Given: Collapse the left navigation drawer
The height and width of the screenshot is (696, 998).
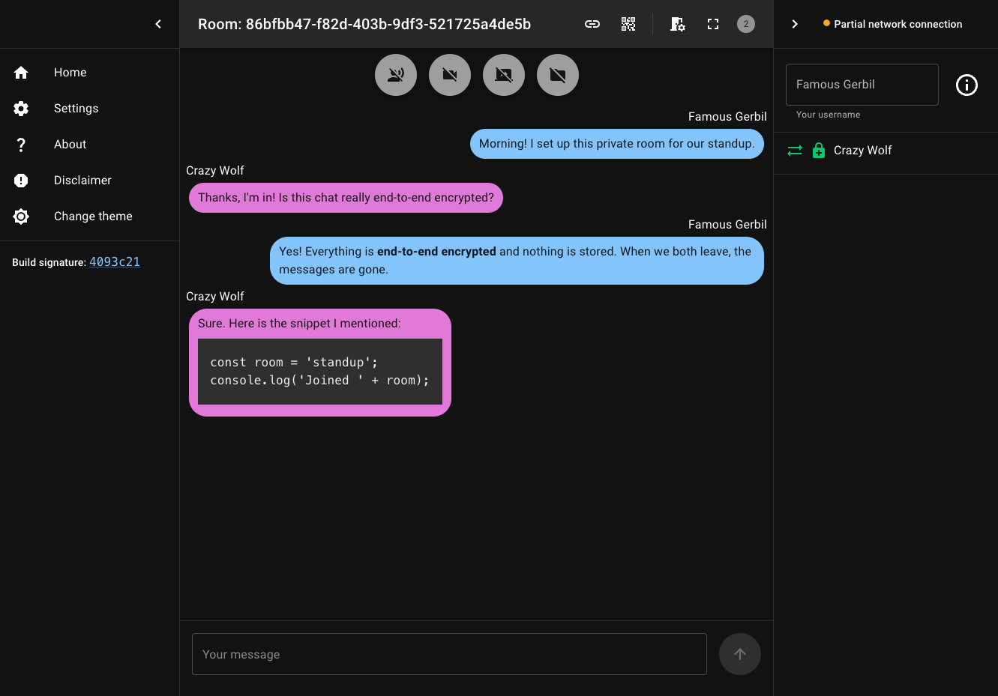Looking at the screenshot, I should click(x=158, y=24).
